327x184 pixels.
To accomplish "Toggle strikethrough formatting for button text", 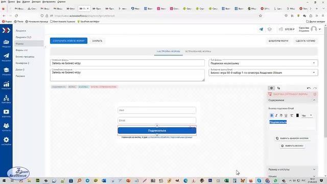I will (281, 116).
